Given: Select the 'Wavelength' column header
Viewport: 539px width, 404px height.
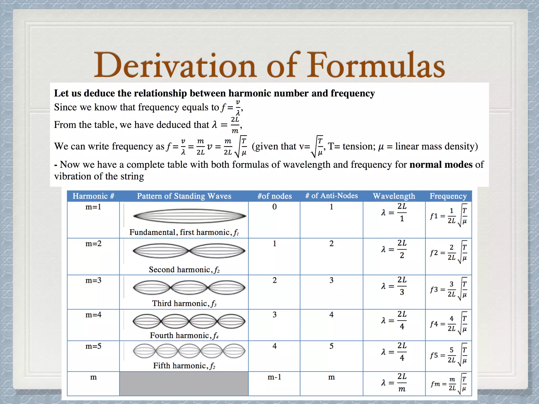Looking at the screenshot, I should coord(394,196).
